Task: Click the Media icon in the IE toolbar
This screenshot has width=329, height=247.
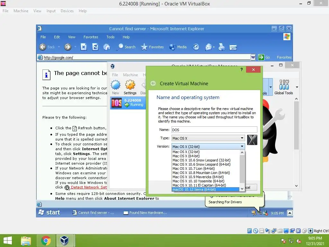Action: pyautogui.click(x=172, y=47)
